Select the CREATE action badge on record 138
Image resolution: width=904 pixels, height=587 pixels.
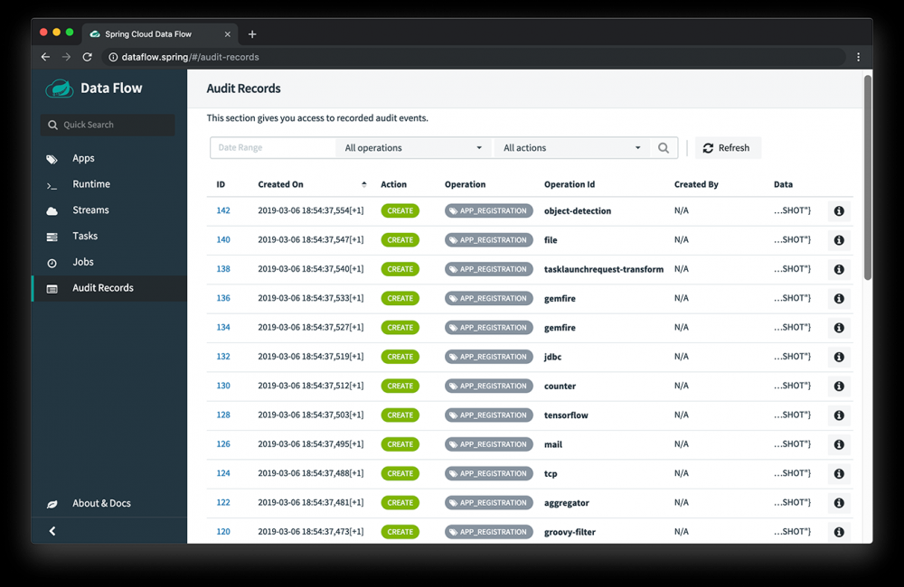tap(400, 268)
